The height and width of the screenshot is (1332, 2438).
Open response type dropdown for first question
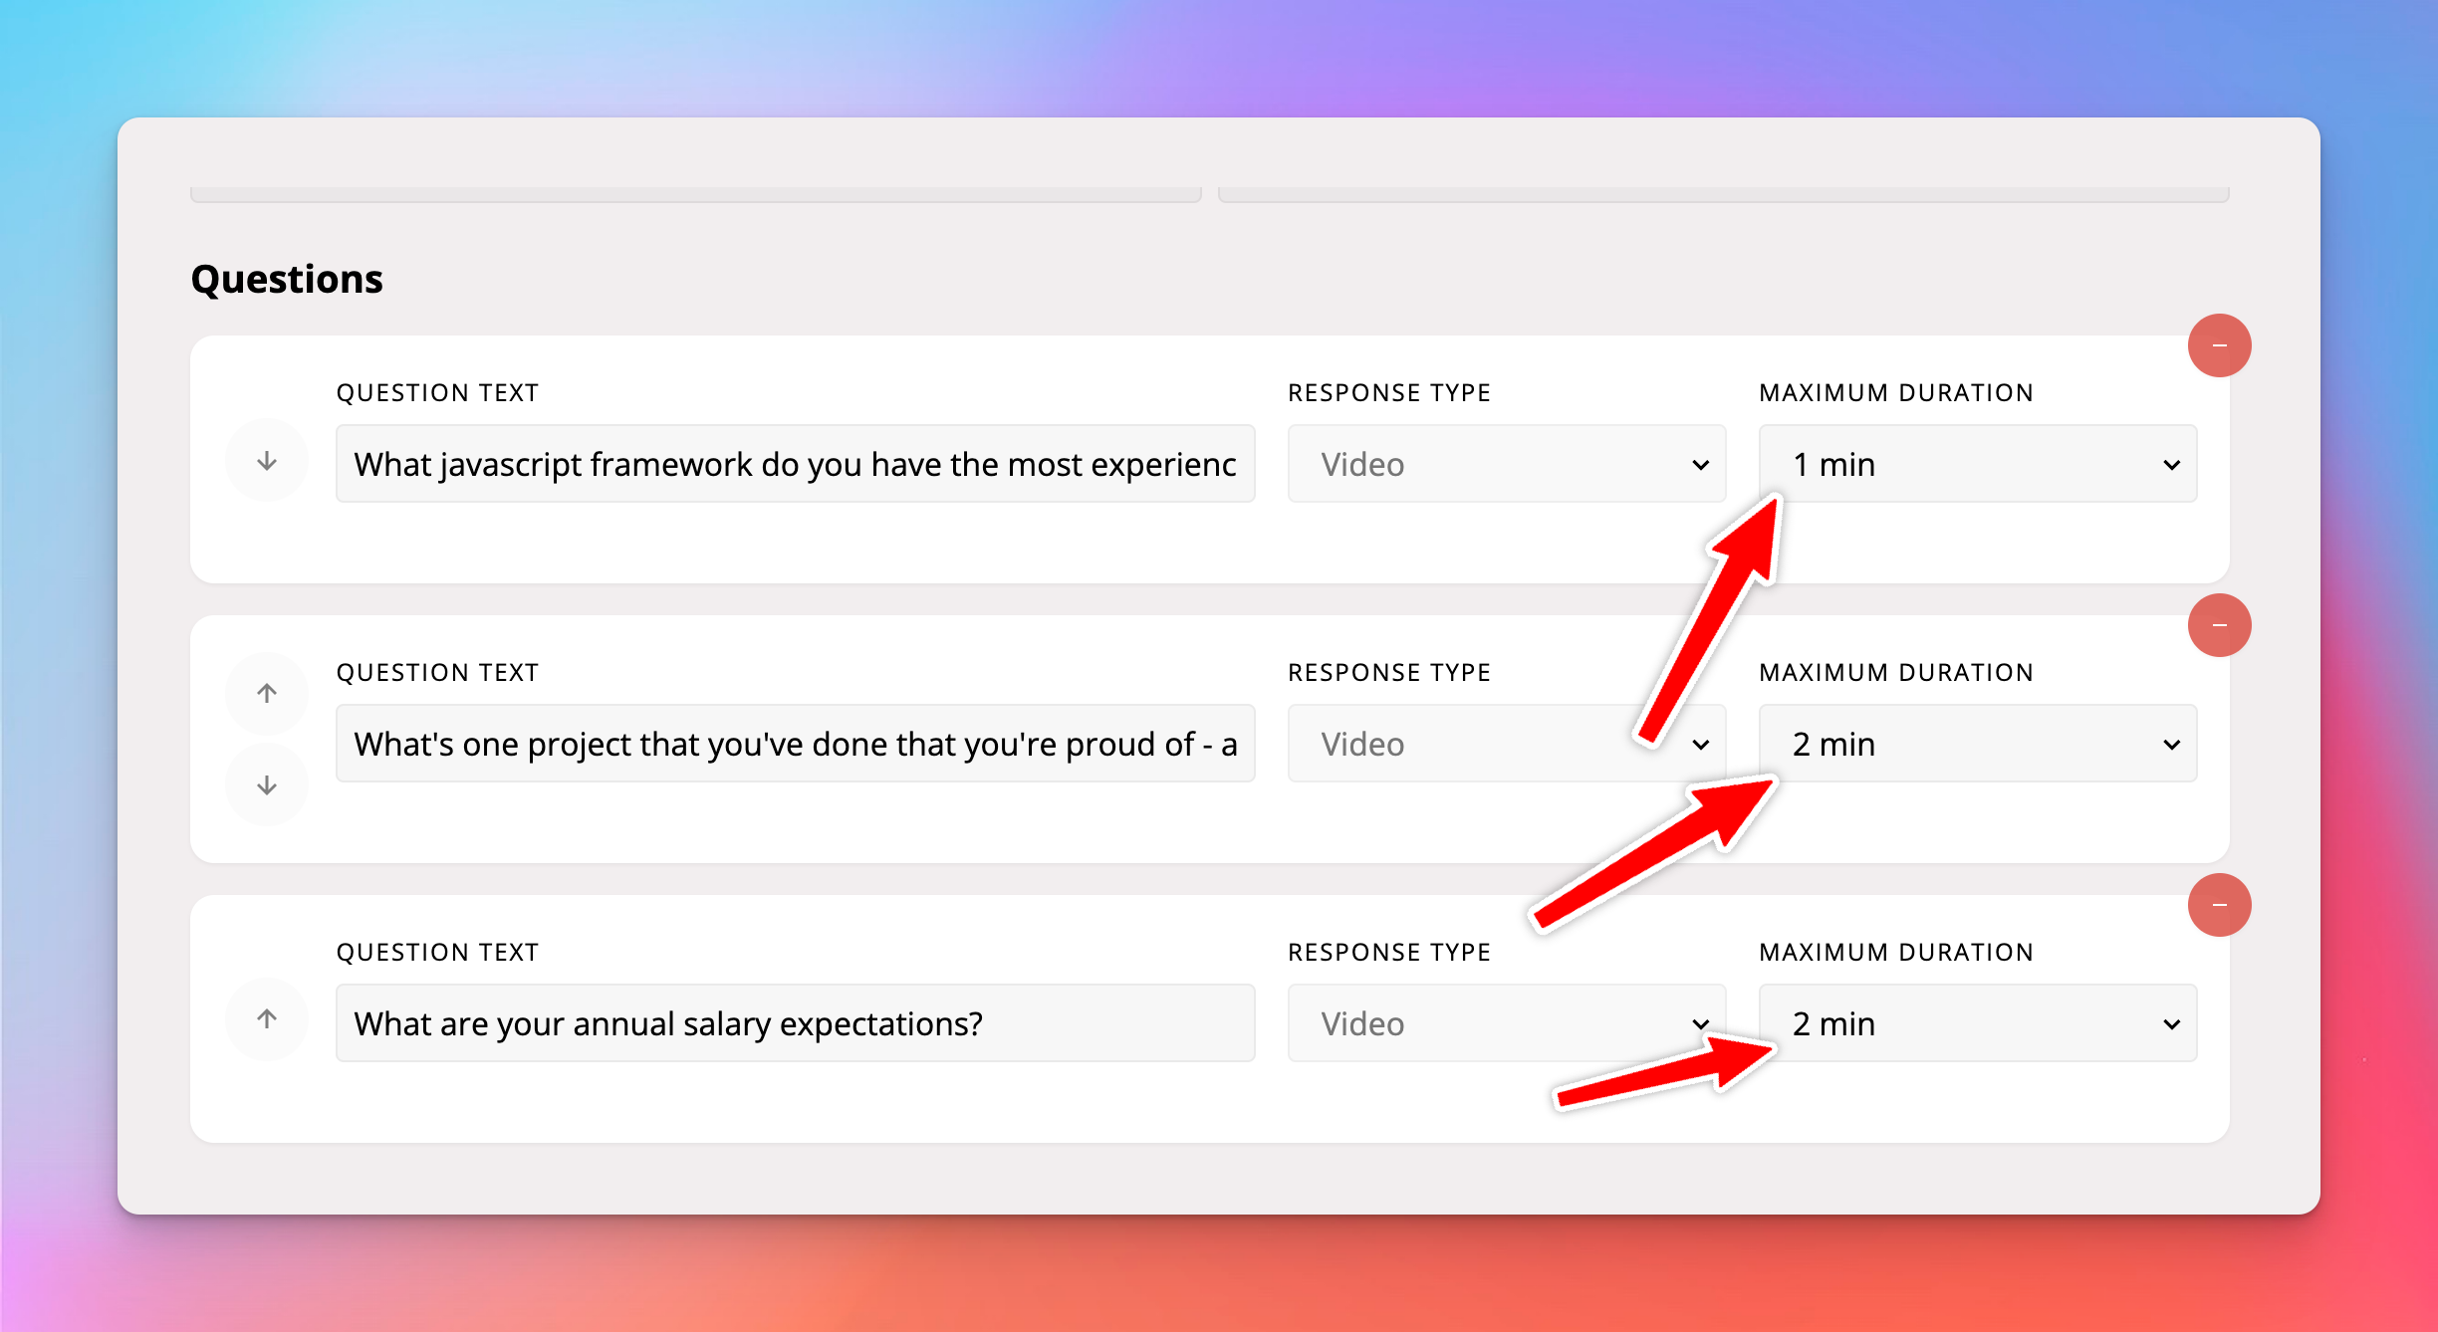coord(1506,464)
